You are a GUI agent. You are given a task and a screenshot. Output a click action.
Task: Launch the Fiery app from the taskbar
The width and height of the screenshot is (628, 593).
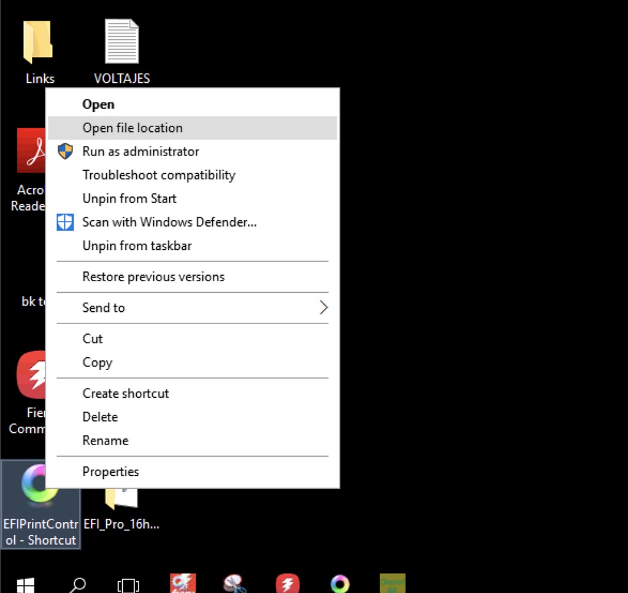(x=288, y=583)
